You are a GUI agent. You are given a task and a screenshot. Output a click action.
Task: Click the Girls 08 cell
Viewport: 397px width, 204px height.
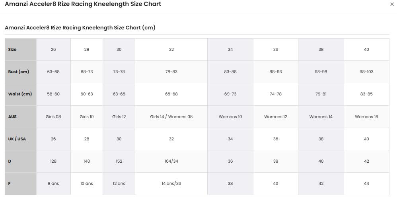click(x=53, y=117)
